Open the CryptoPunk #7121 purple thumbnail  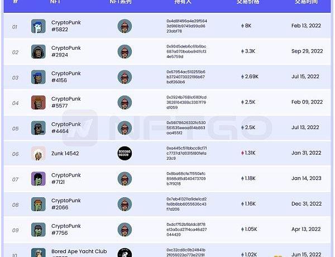(39, 179)
